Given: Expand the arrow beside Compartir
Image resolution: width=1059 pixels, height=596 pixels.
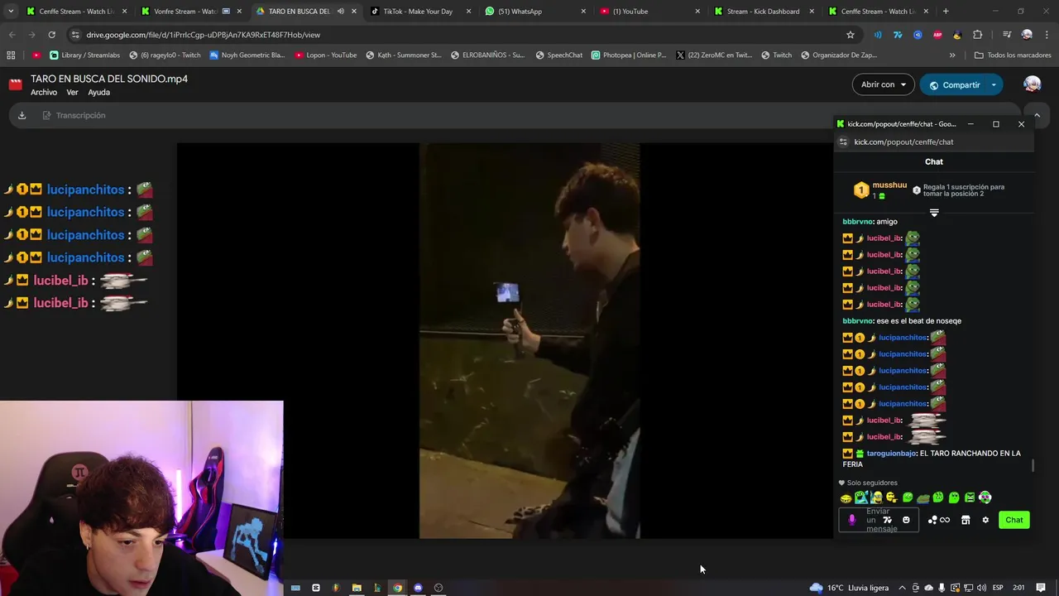Looking at the screenshot, I should click(994, 84).
